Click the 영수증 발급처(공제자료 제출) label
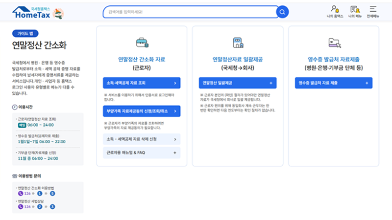Screen dimensions: 392x220 [x=39, y=136]
